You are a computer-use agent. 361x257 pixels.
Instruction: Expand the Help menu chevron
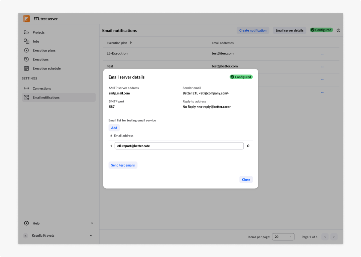coord(92,223)
